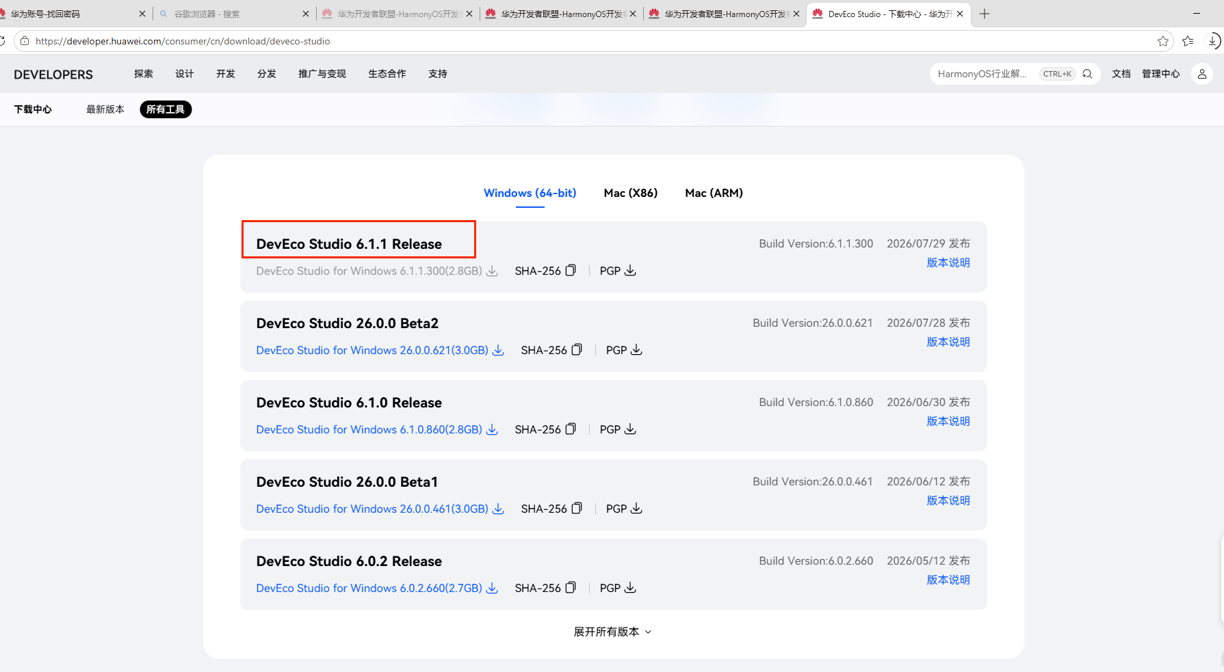View site security lock icon
The image size is (1224, 672).
click(25, 41)
